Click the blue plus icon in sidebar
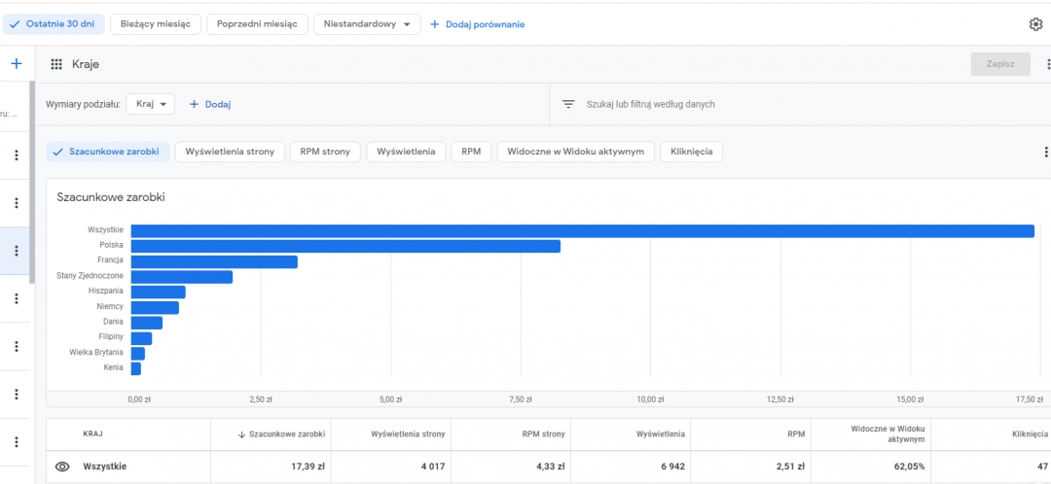 (x=16, y=64)
